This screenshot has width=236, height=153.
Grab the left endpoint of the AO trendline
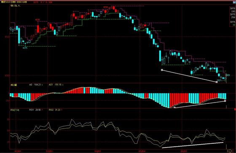pyautogui.click(x=174, y=108)
